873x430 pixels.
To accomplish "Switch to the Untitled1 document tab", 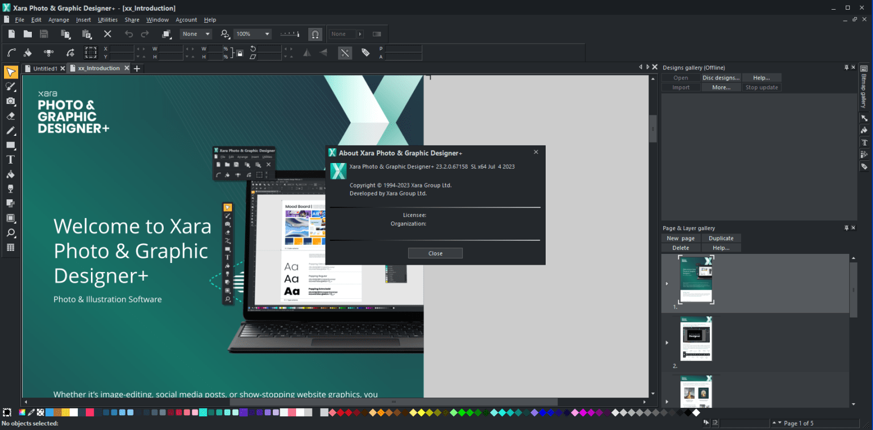I will [x=44, y=68].
